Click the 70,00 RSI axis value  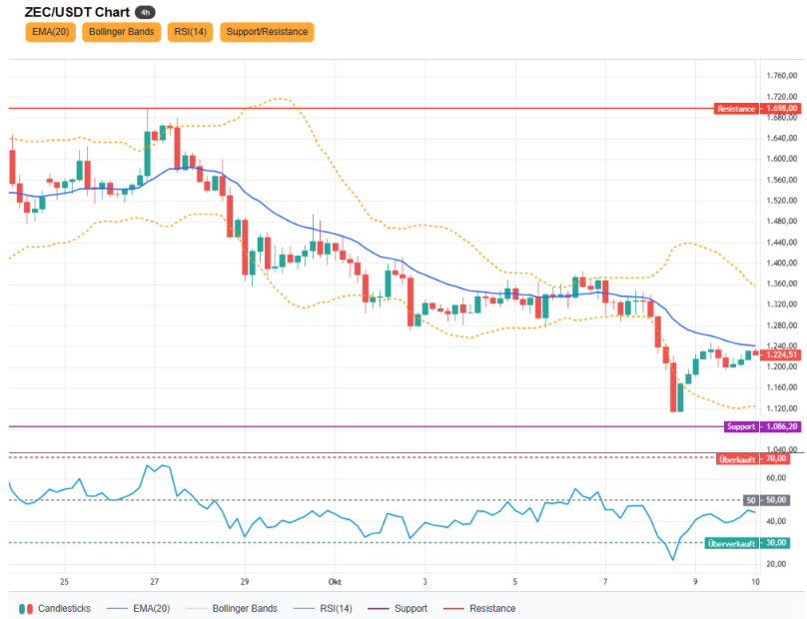coord(776,458)
